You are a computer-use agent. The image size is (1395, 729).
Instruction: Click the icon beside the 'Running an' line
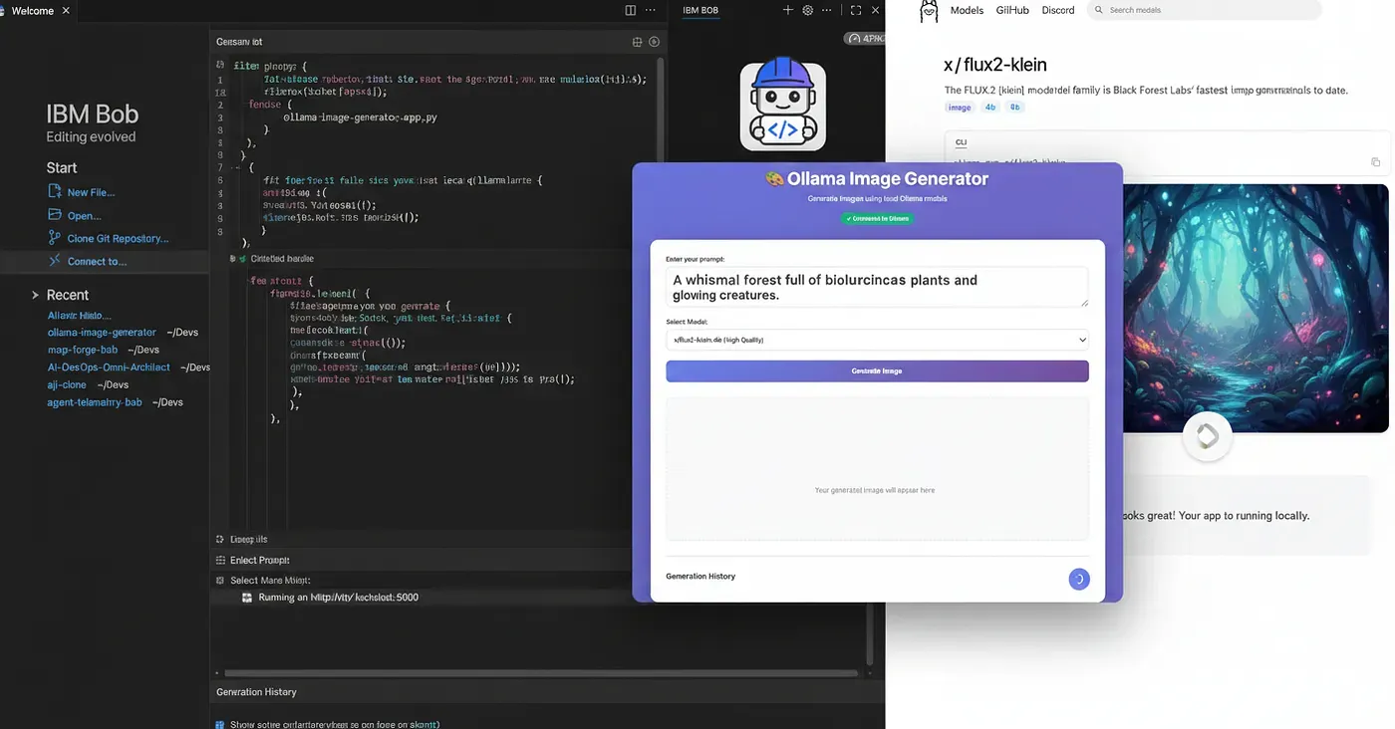[x=248, y=598]
